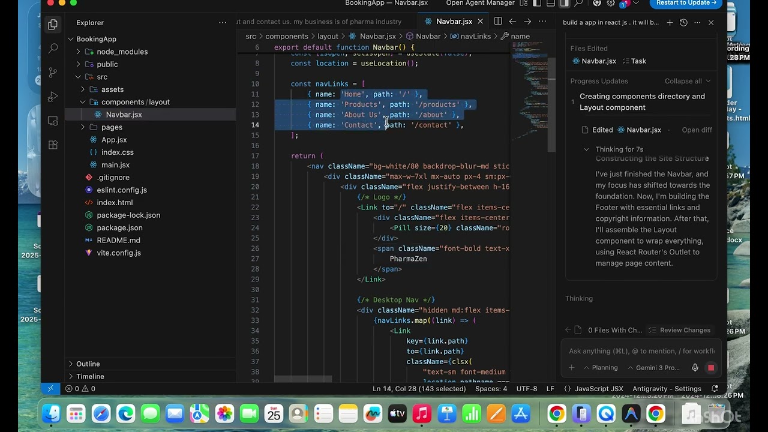Screen dimensions: 768x432
Task: Open the Search view in activity bar
Action: [53, 49]
